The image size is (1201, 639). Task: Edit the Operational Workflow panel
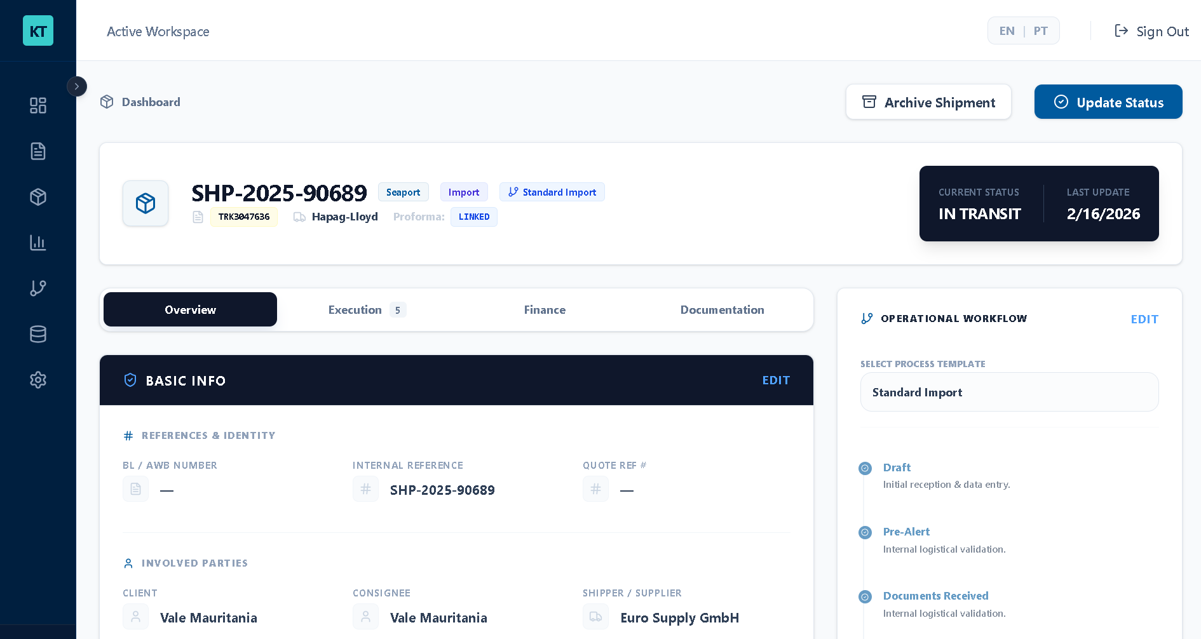[x=1144, y=319]
